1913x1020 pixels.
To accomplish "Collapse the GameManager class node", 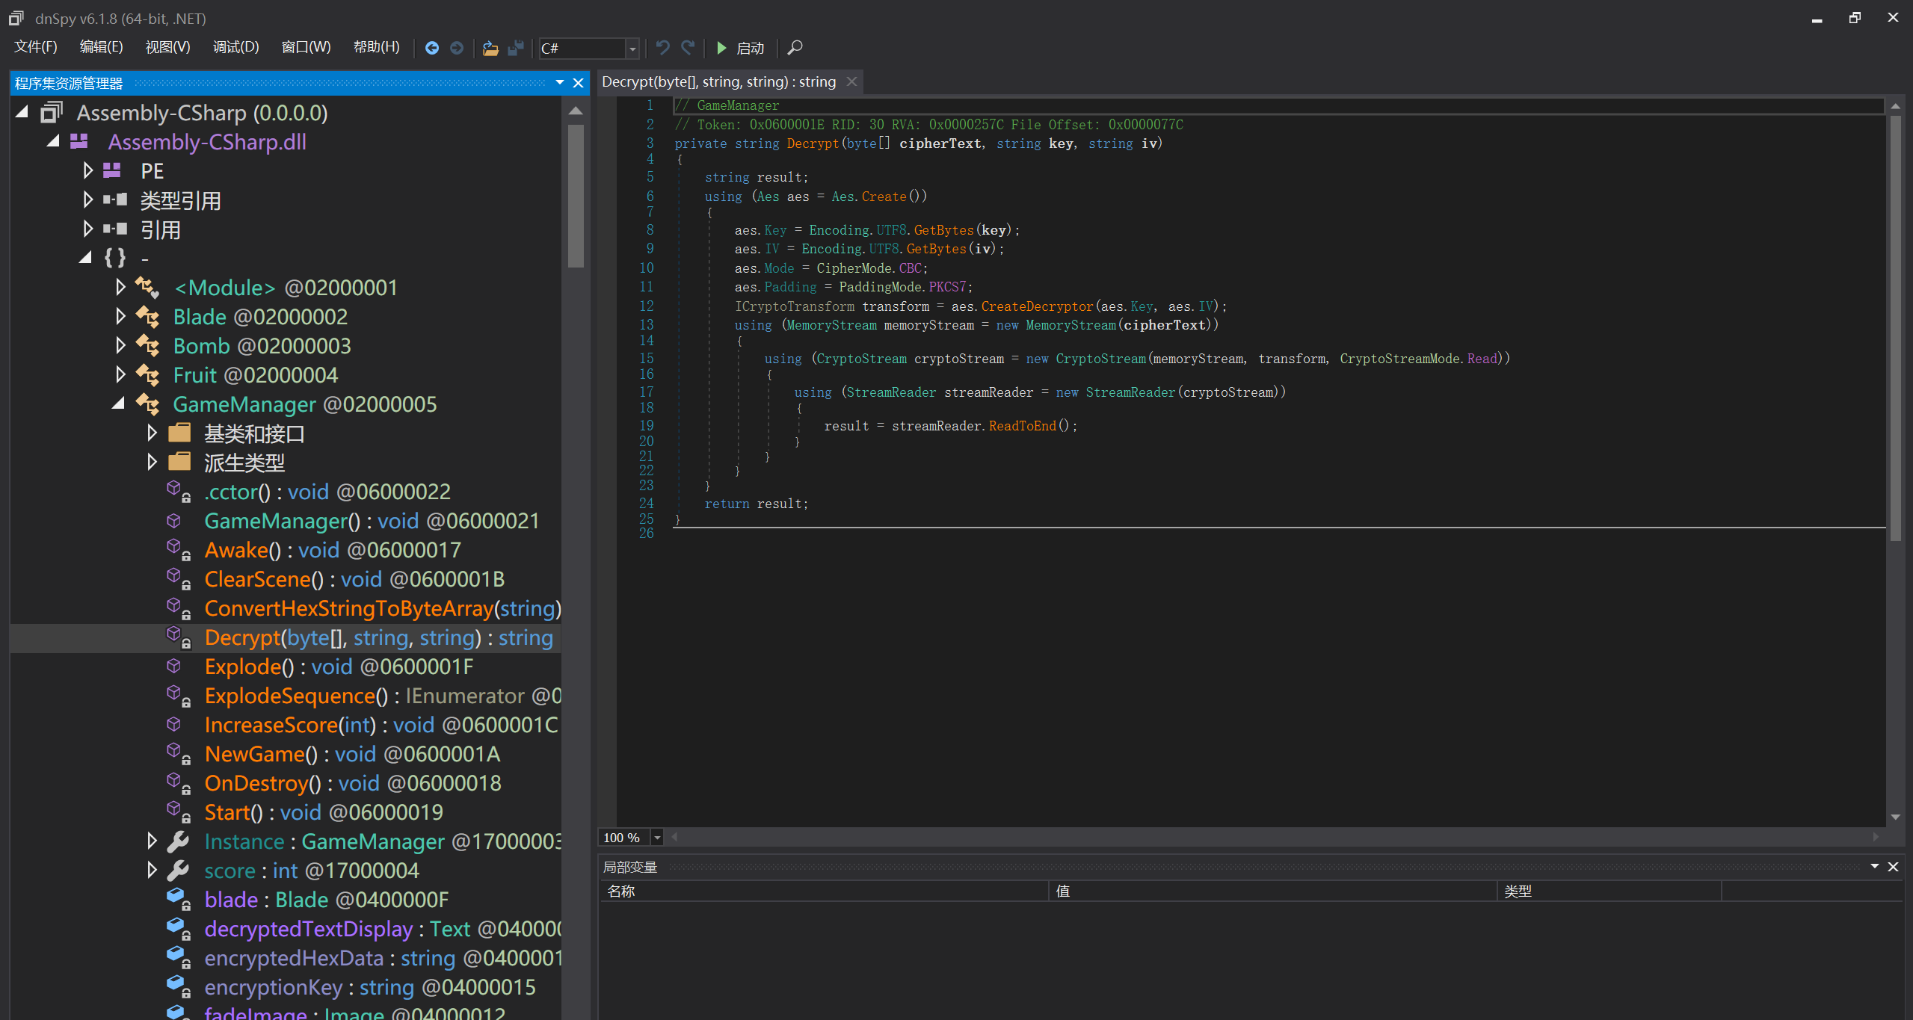I will pyautogui.click(x=118, y=404).
